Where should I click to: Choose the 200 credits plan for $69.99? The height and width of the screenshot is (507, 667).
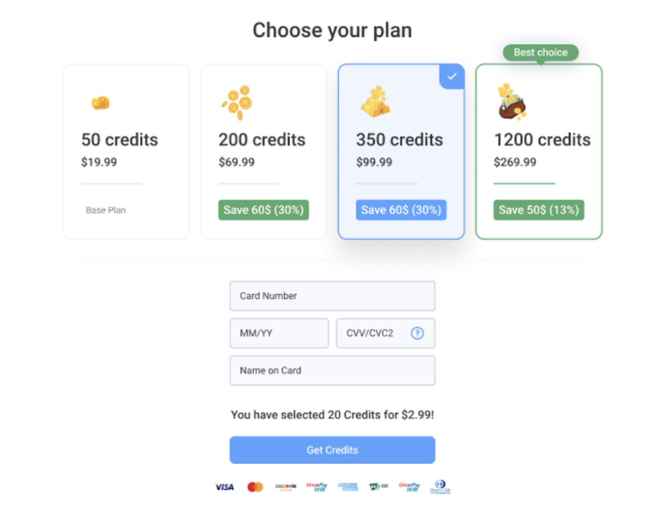(263, 152)
